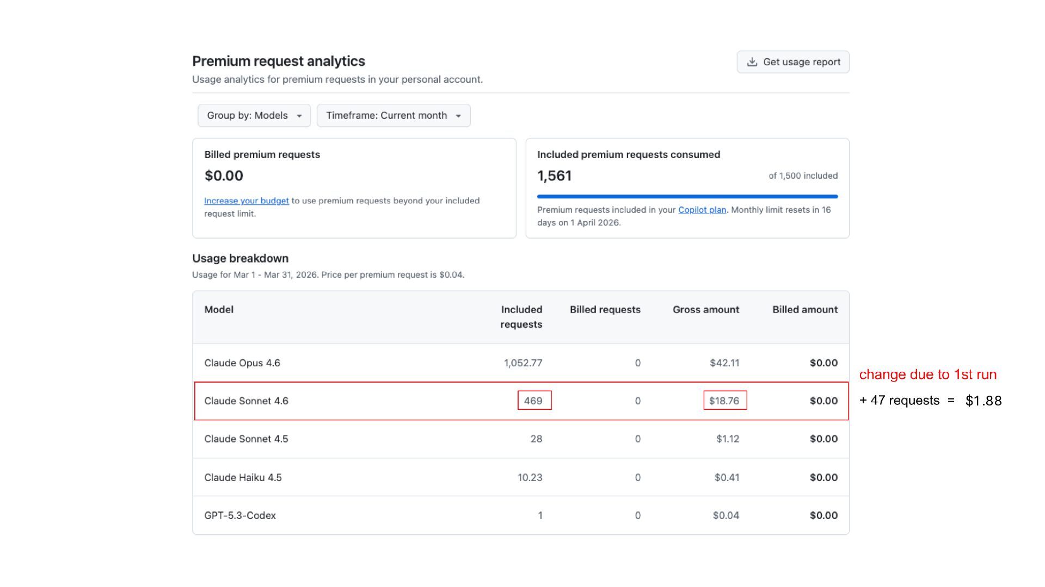Image resolution: width=1045 pixels, height=587 pixels.
Task: Click the Billed requests column header
Action: (x=605, y=310)
